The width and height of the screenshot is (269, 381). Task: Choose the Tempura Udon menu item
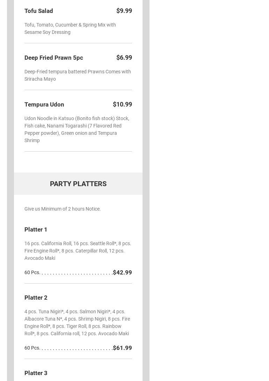[x=44, y=104]
